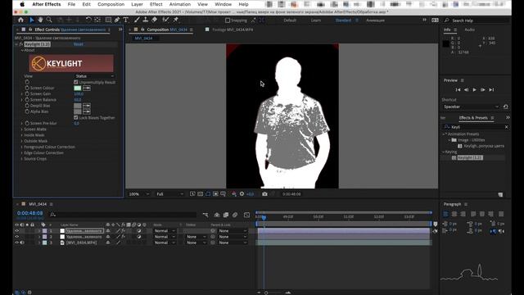Click the Despill Bias eyedropper icon
524x295 pixels.
pyautogui.click(x=87, y=106)
